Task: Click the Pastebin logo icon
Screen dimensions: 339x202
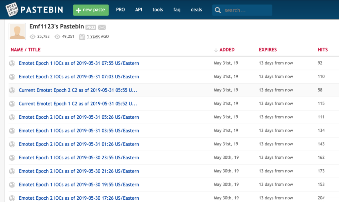Action: point(12,10)
